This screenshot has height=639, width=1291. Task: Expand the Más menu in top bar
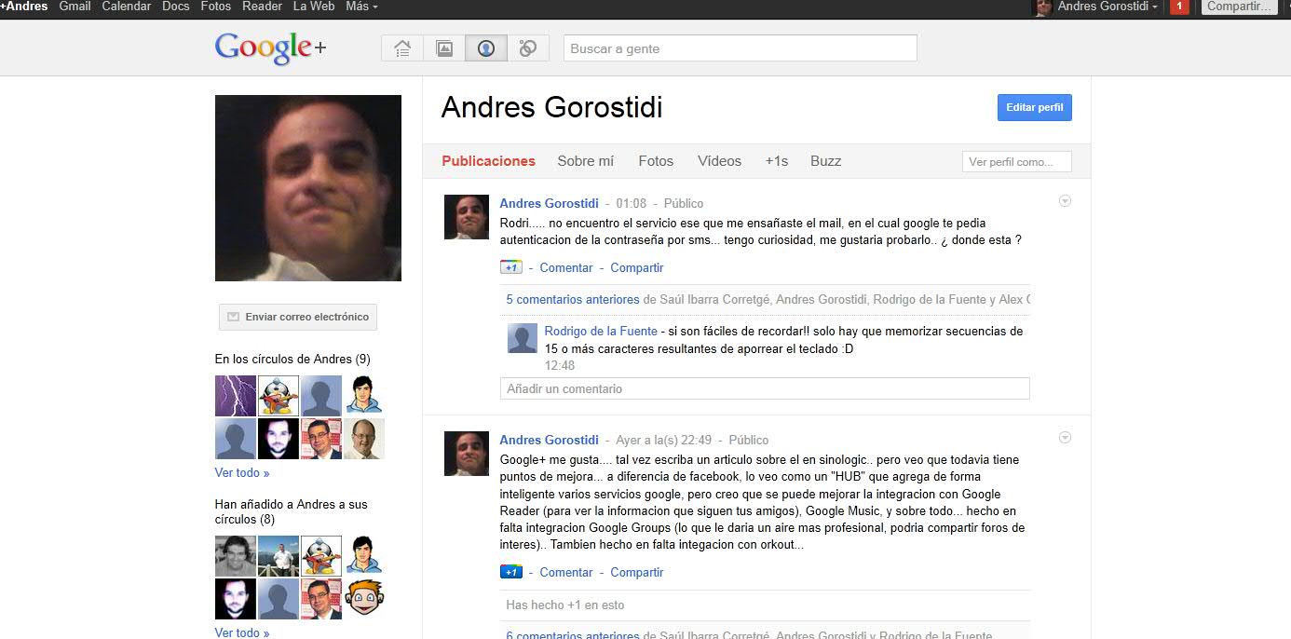[361, 7]
